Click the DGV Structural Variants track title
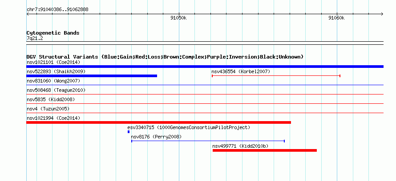Viewport: 396px width, 181px height. coord(165,57)
